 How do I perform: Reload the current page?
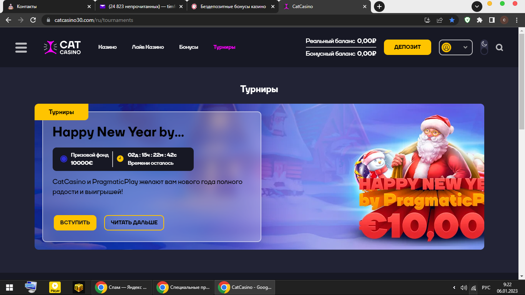tap(33, 20)
